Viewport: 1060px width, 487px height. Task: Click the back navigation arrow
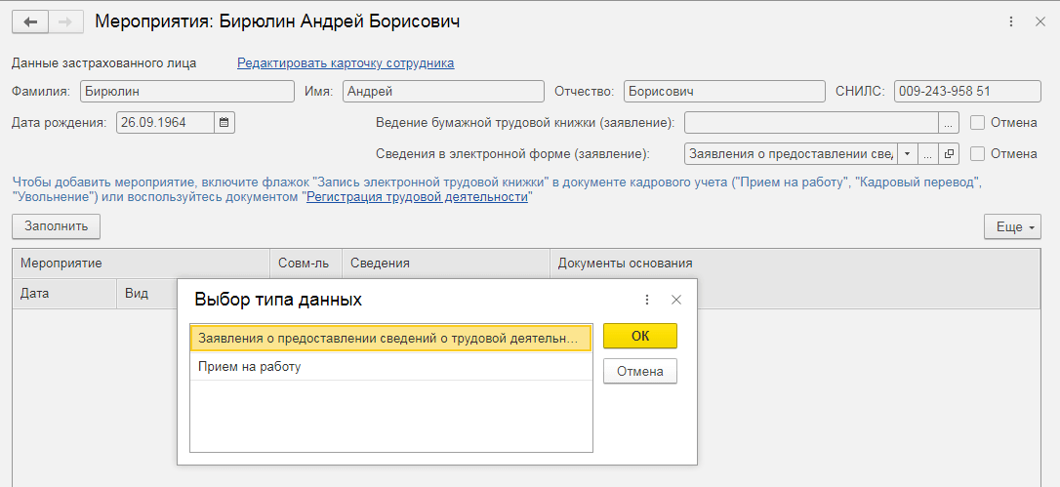pos(29,21)
